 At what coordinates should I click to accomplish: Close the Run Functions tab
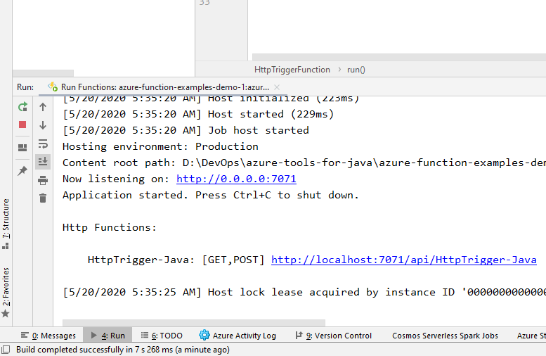click(x=277, y=87)
